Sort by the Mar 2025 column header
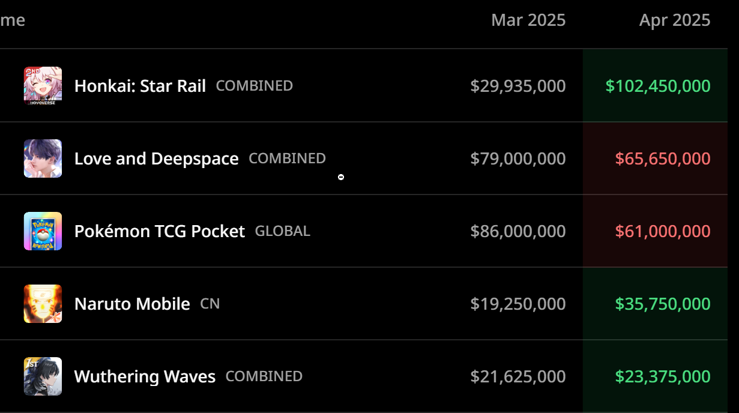739x413 pixels. pyautogui.click(x=528, y=20)
